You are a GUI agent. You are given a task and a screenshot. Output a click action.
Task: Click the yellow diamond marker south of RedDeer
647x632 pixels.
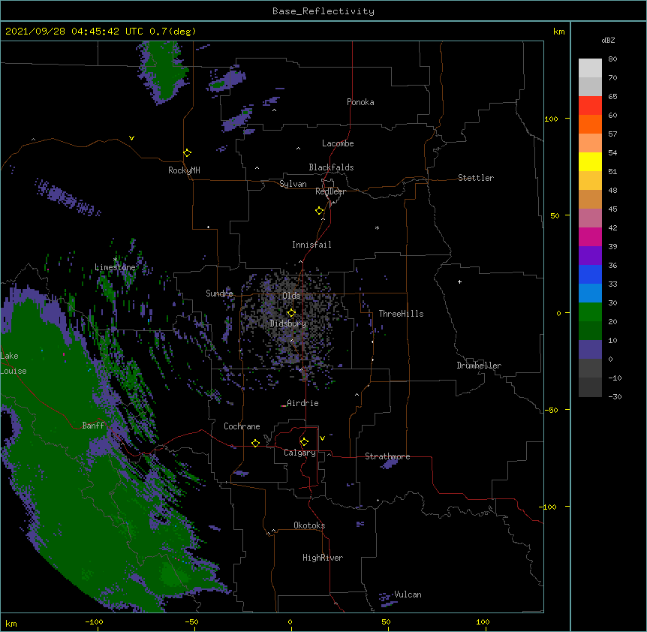319,211
